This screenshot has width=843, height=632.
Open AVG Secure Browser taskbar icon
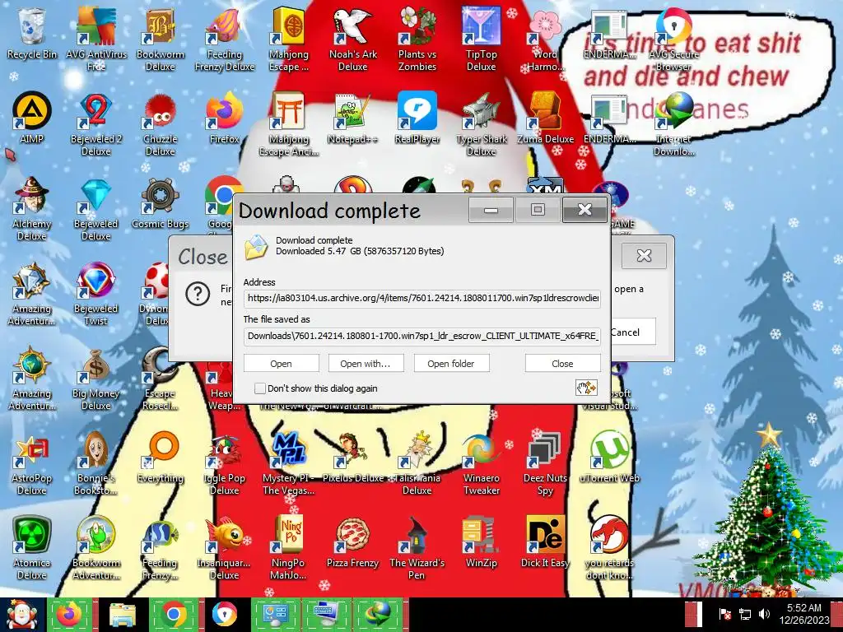tap(226, 615)
